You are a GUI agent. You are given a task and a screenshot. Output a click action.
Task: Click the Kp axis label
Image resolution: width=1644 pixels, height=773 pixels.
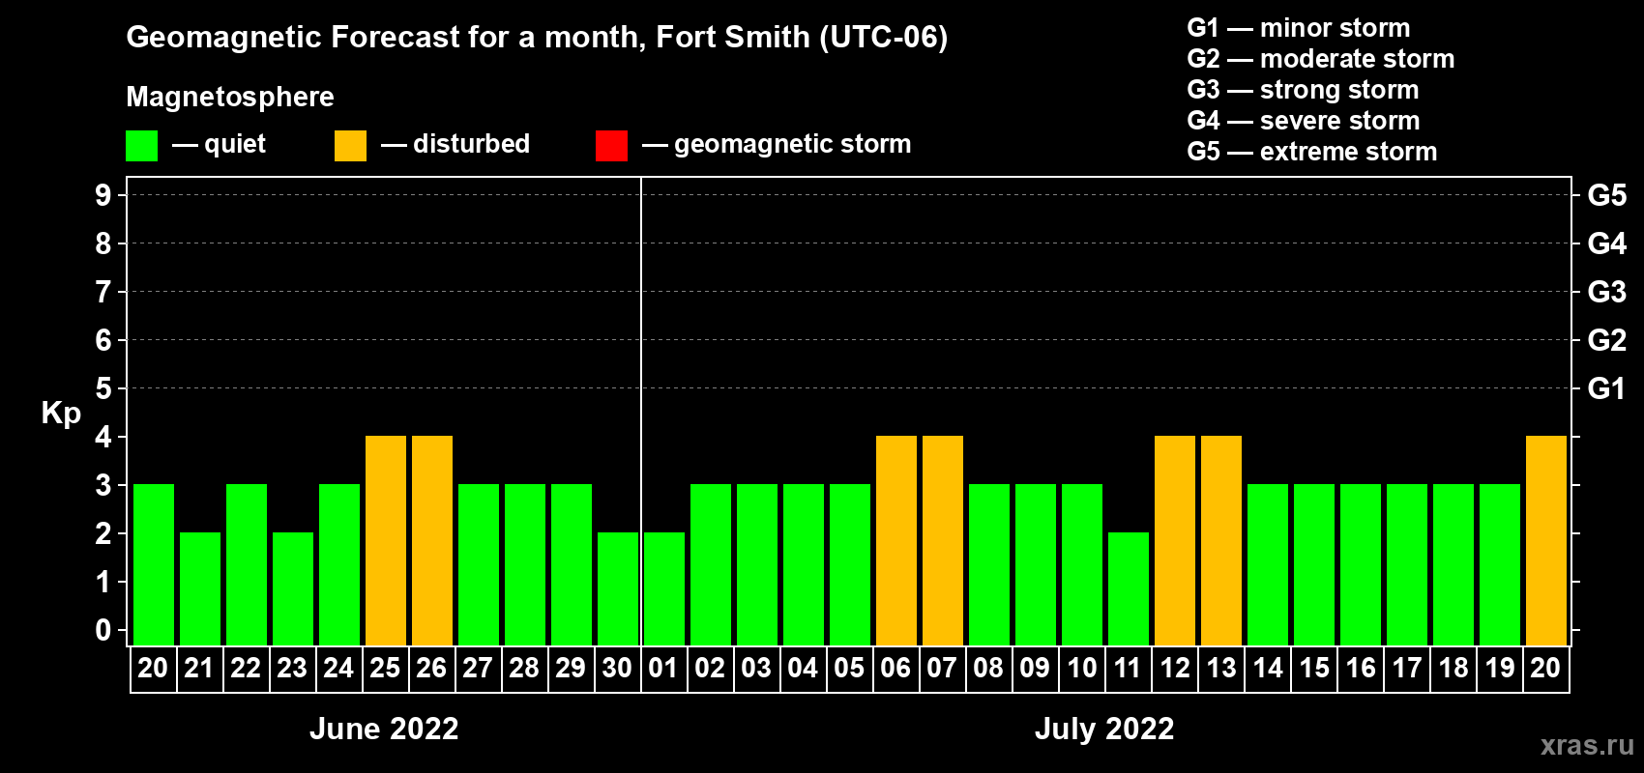(x=61, y=414)
